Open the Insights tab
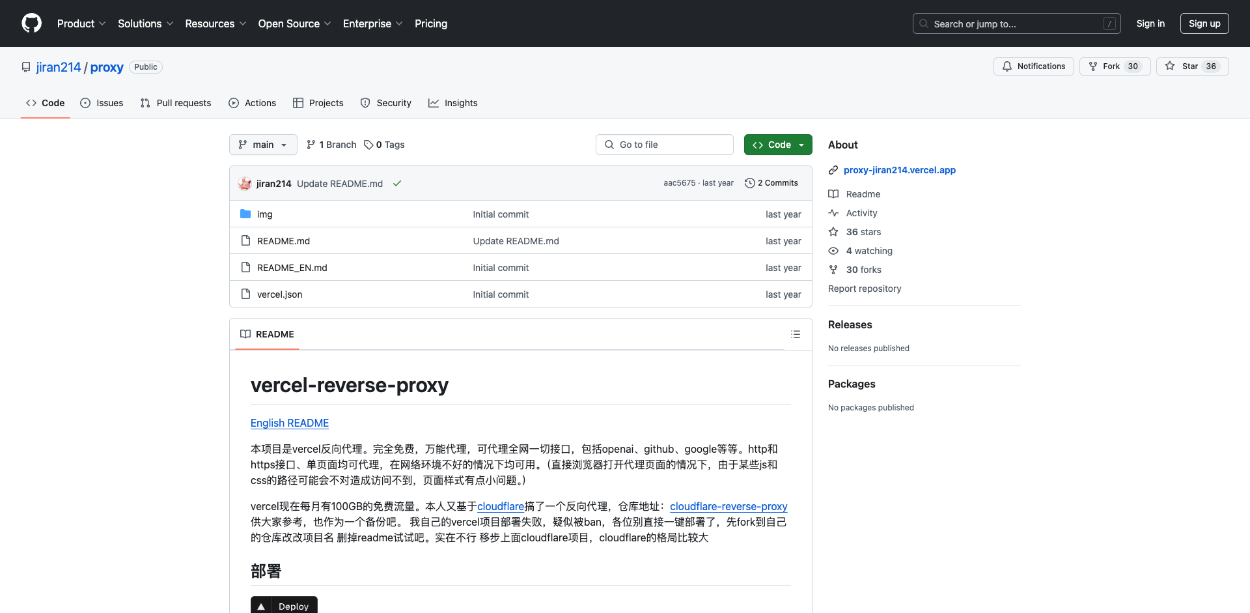This screenshot has width=1250, height=613. tap(453, 103)
